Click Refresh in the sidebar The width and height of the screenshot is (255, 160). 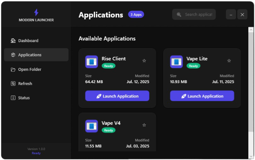click(36, 84)
